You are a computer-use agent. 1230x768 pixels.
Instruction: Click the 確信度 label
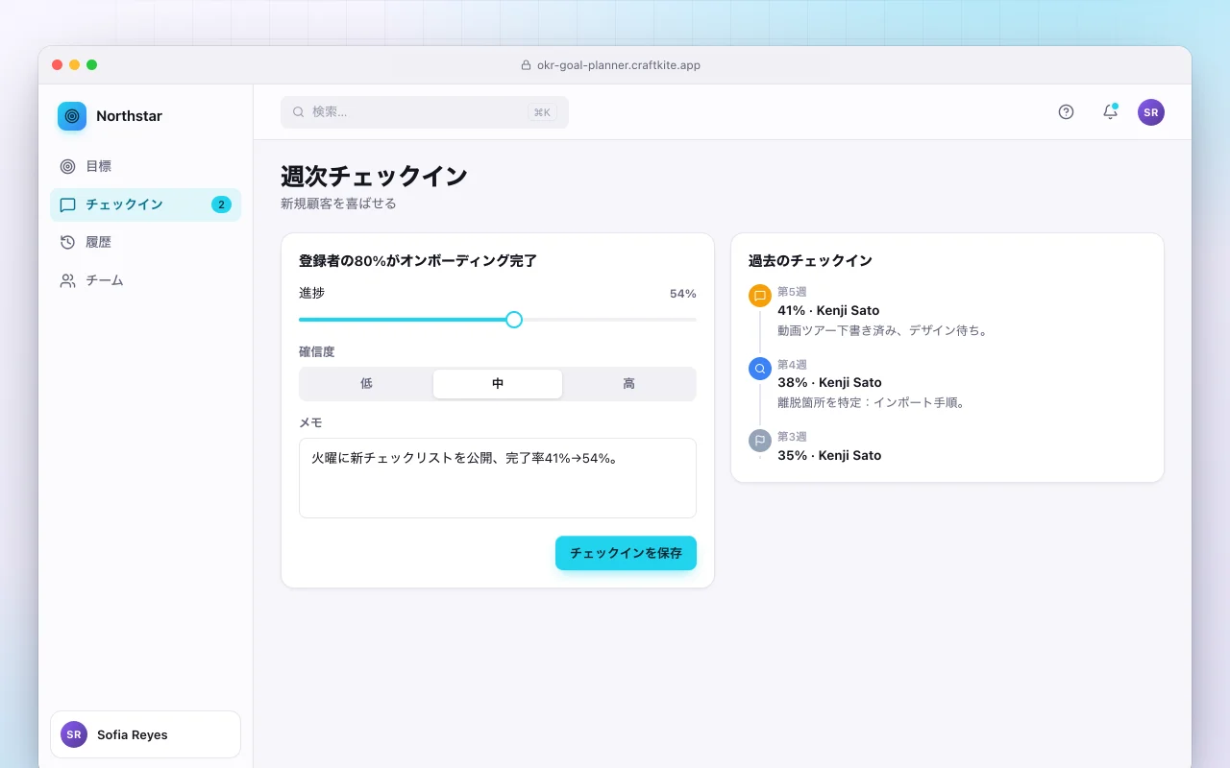coord(317,352)
